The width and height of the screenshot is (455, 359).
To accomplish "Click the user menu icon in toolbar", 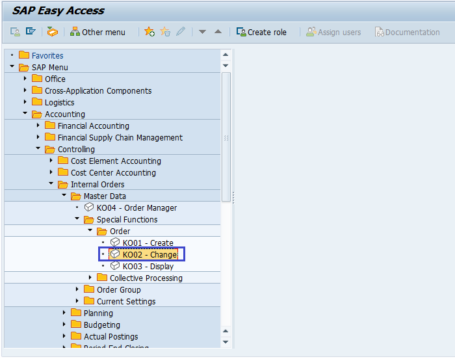I will (x=15, y=32).
